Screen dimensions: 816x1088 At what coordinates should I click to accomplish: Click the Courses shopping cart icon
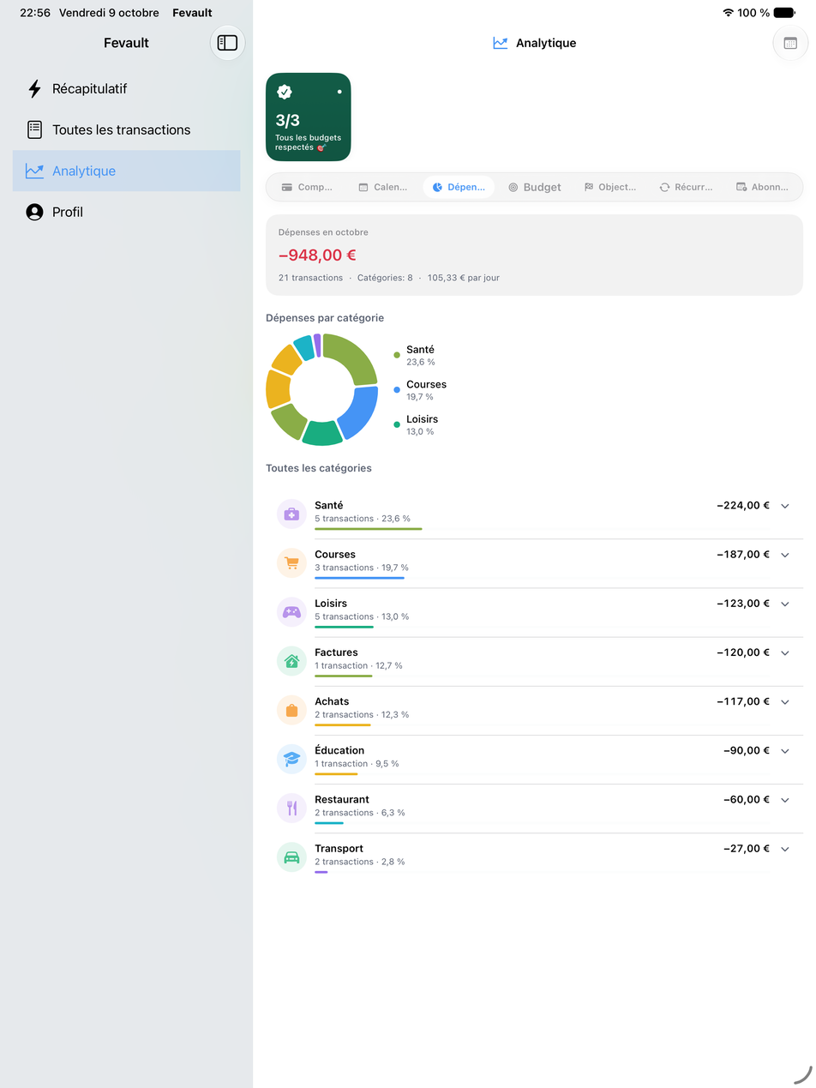coord(291,562)
